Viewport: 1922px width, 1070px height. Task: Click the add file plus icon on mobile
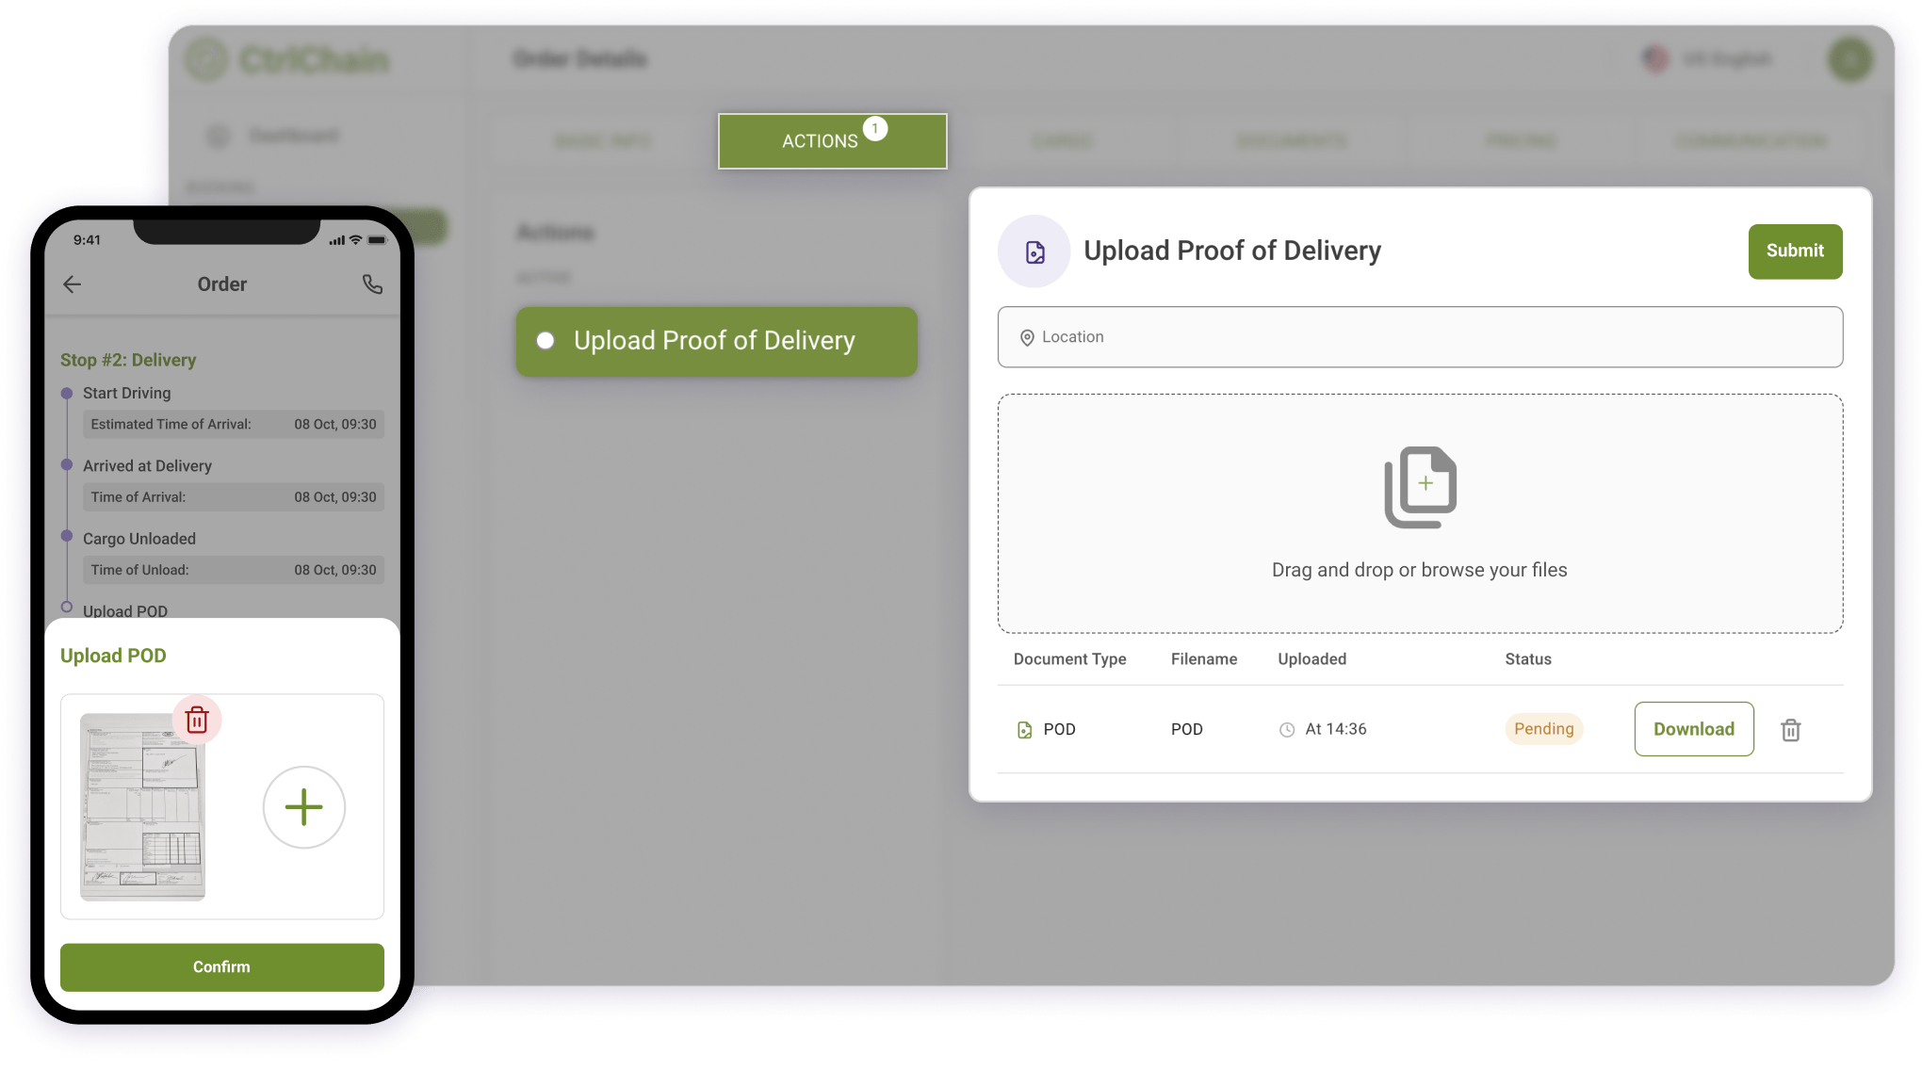(x=304, y=808)
